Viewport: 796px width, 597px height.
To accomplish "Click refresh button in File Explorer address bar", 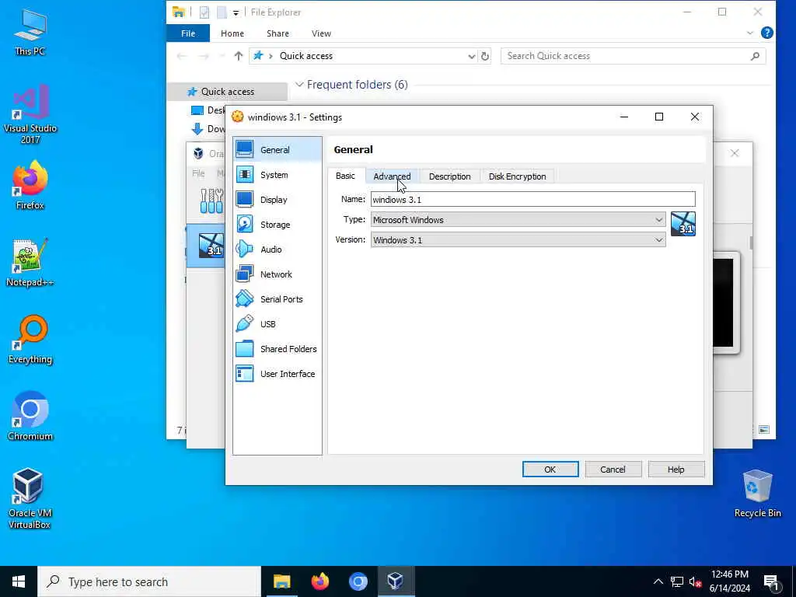I will click(x=485, y=56).
